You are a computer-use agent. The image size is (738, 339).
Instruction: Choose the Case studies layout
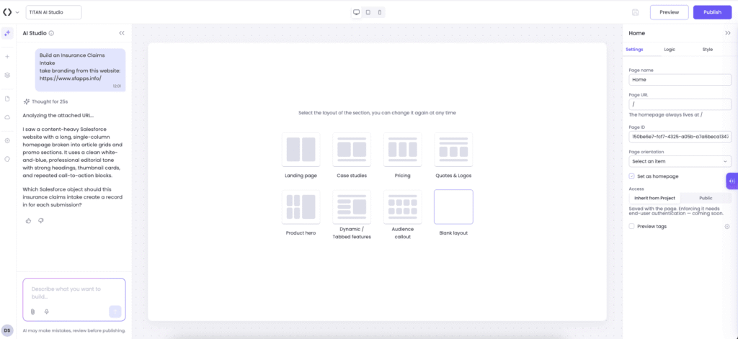tap(352, 150)
